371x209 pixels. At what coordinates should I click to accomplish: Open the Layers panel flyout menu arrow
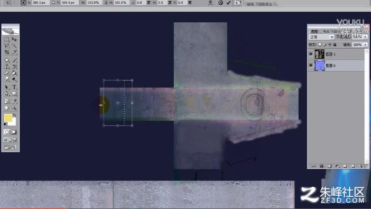pyautogui.click(x=366, y=32)
